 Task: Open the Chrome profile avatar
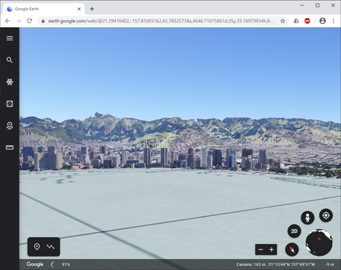[323, 21]
